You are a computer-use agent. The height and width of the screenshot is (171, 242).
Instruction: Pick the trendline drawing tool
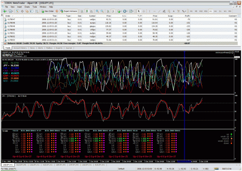[159, 11]
